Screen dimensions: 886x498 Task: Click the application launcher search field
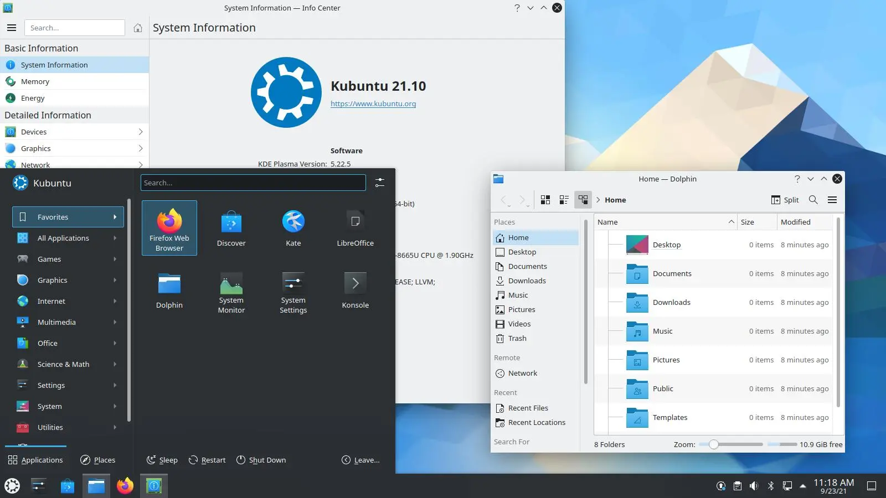tap(253, 183)
